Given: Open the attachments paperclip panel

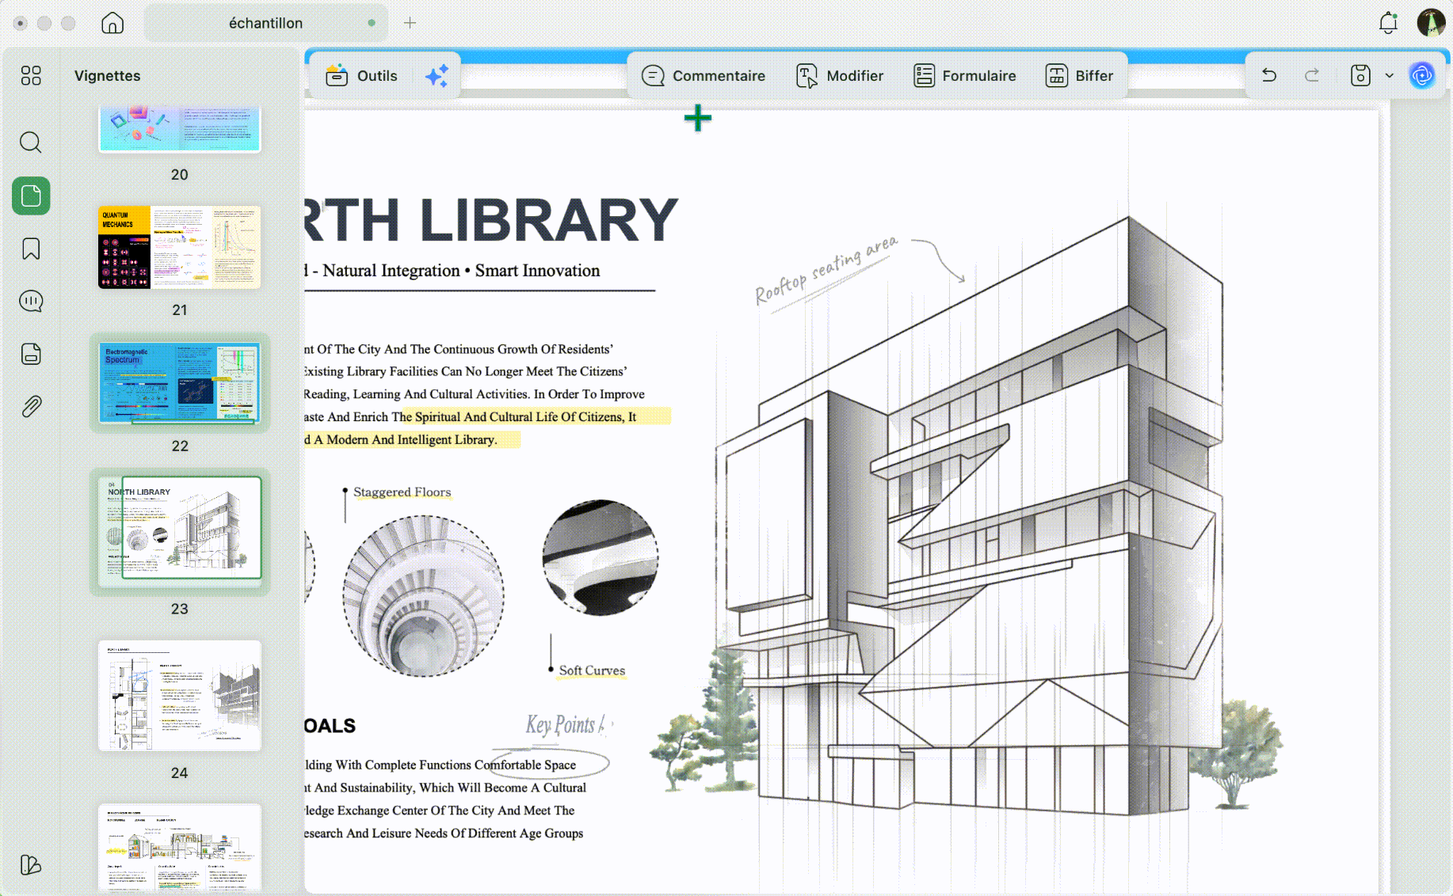Looking at the screenshot, I should [31, 407].
